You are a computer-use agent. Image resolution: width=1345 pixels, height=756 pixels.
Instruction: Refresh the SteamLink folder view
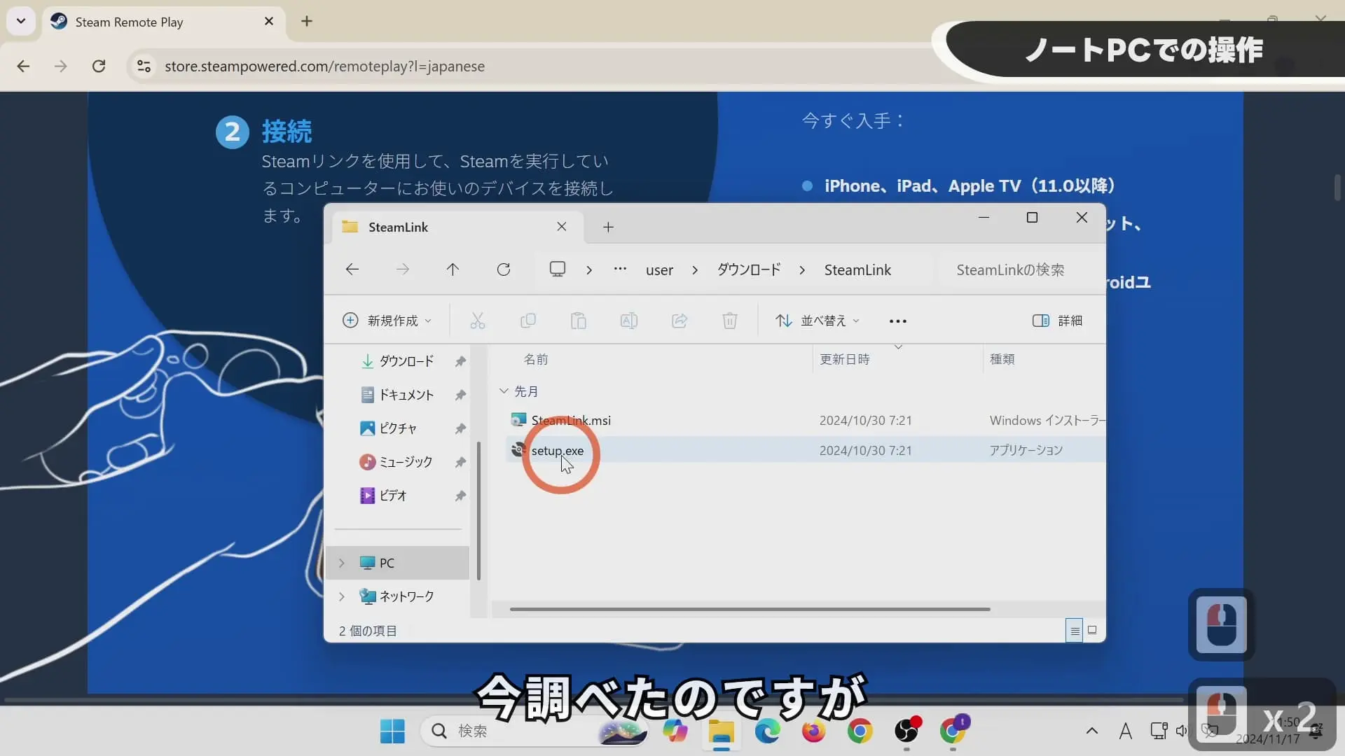coord(504,269)
